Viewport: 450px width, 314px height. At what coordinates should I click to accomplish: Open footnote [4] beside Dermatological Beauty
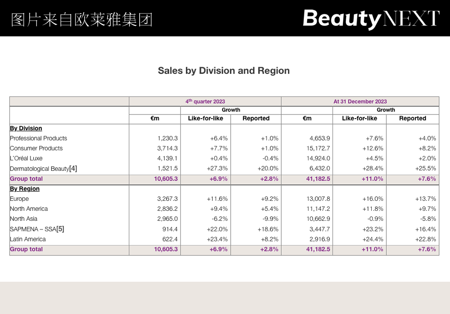pos(73,169)
